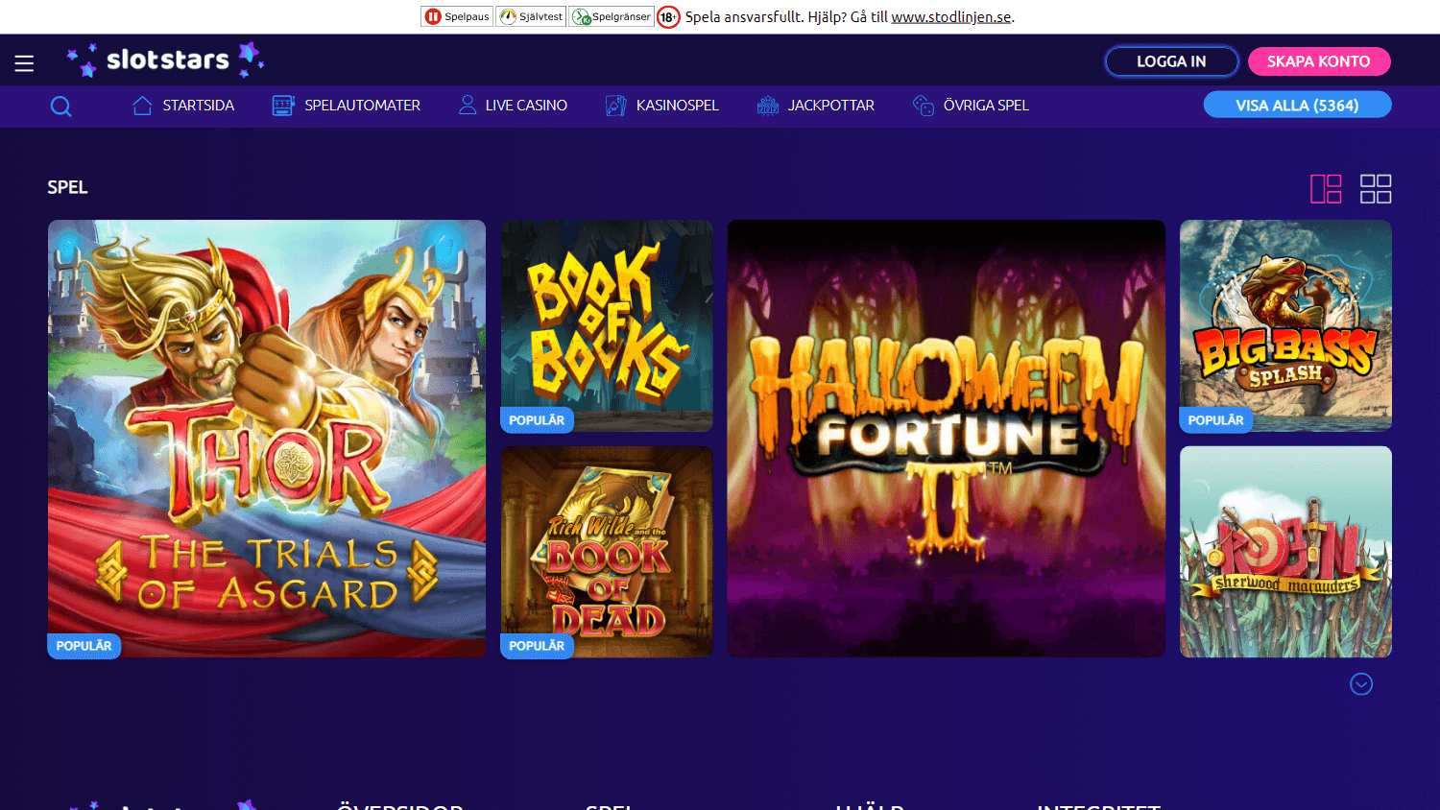Switch to uniform grid layout view
The height and width of the screenshot is (810, 1440).
click(1376, 188)
